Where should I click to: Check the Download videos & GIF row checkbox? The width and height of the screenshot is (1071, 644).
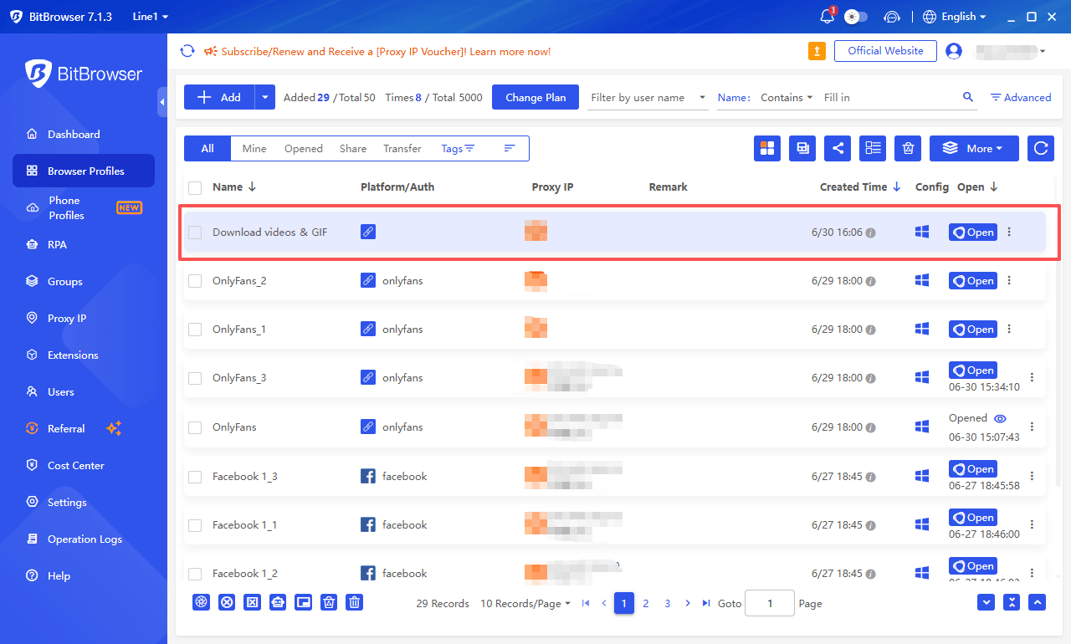195,233
